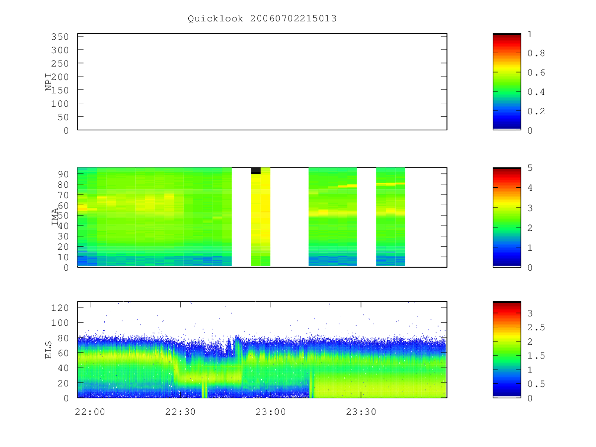Screen dimensions: 596x447
Task: Click the Quicklook 20060702215013 plot title
Action: coord(262,18)
